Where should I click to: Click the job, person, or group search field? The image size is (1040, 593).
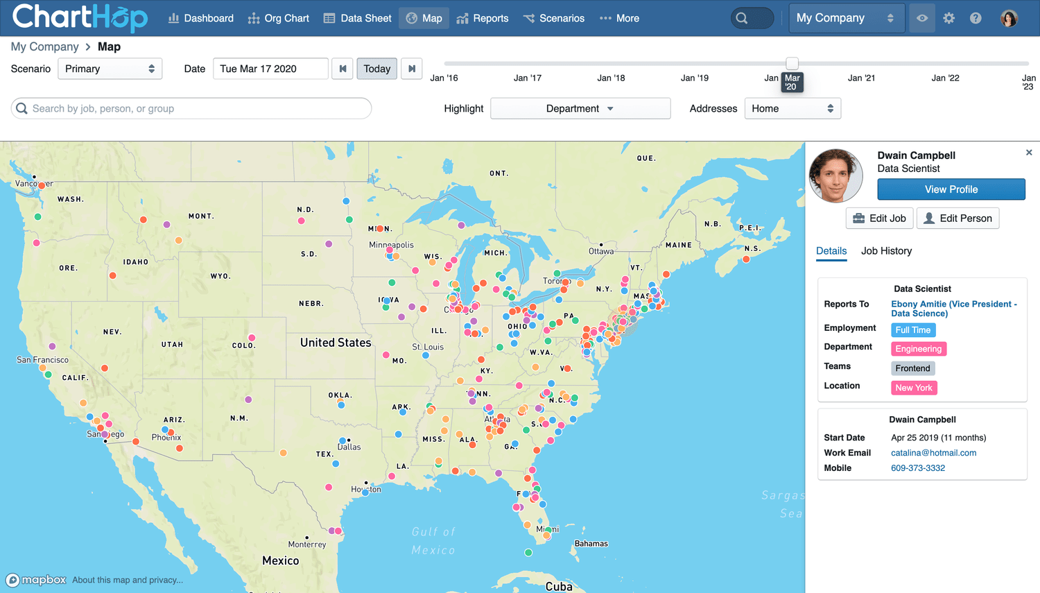[x=191, y=108]
